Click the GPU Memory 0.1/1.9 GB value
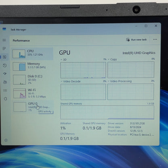168x168 pixels. (69, 139)
